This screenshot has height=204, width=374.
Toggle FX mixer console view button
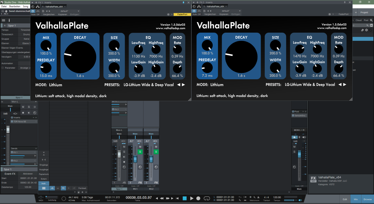(63, 188)
